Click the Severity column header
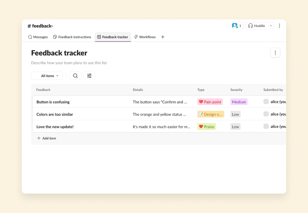 coord(236,89)
